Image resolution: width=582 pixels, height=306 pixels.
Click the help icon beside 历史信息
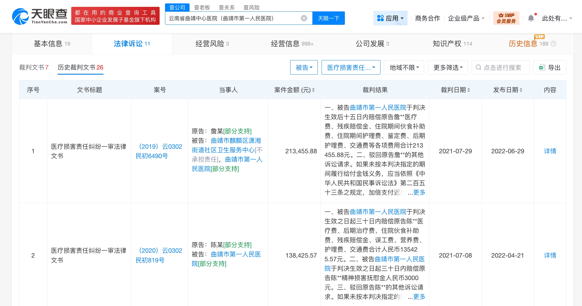[553, 44]
